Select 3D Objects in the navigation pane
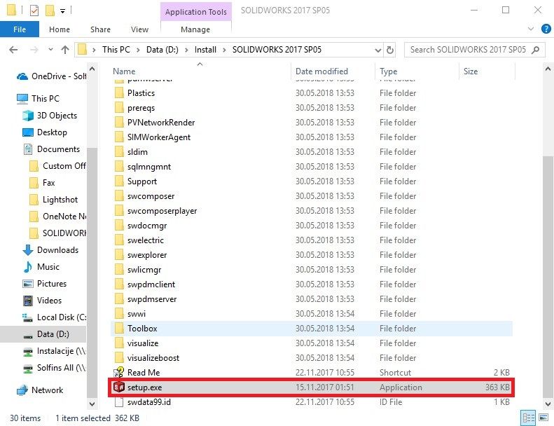Viewport: 554px width, 426px height. [x=57, y=116]
